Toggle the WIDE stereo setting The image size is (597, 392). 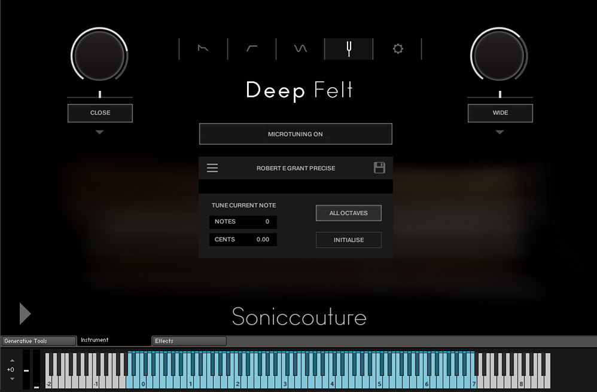click(x=499, y=113)
